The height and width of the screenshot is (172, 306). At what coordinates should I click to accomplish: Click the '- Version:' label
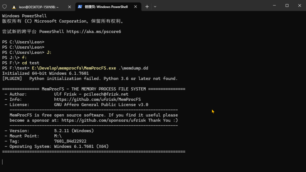(x=17, y=131)
